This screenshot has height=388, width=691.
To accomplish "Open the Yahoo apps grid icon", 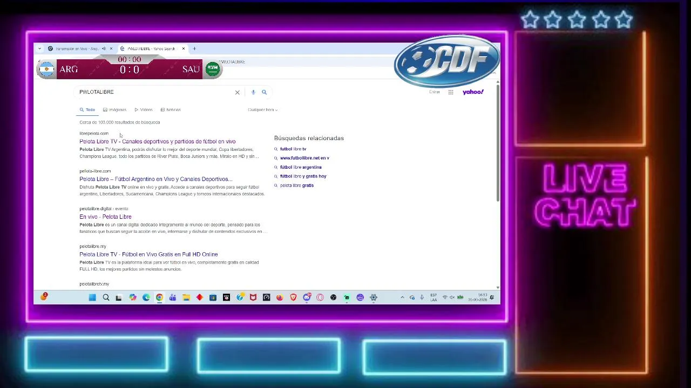I will click(451, 92).
